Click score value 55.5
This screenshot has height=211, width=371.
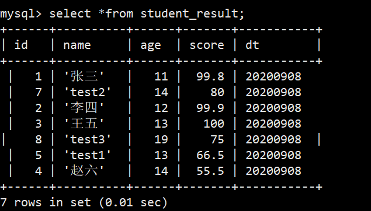click(210, 171)
